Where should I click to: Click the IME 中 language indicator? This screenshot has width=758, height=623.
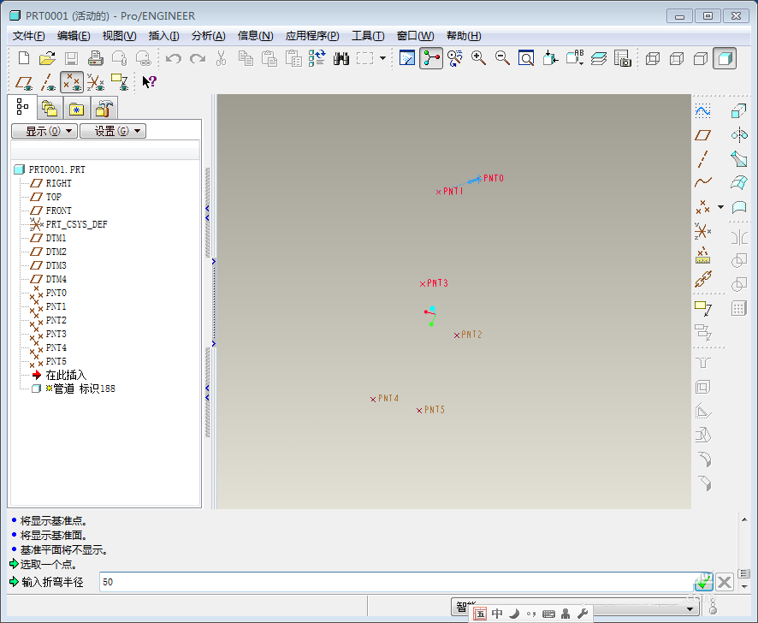(x=497, y=614)
